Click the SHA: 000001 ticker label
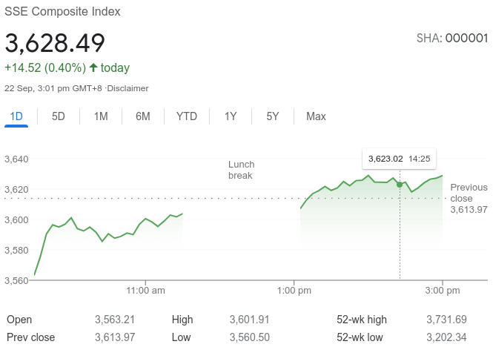 [x=452, y=38]
